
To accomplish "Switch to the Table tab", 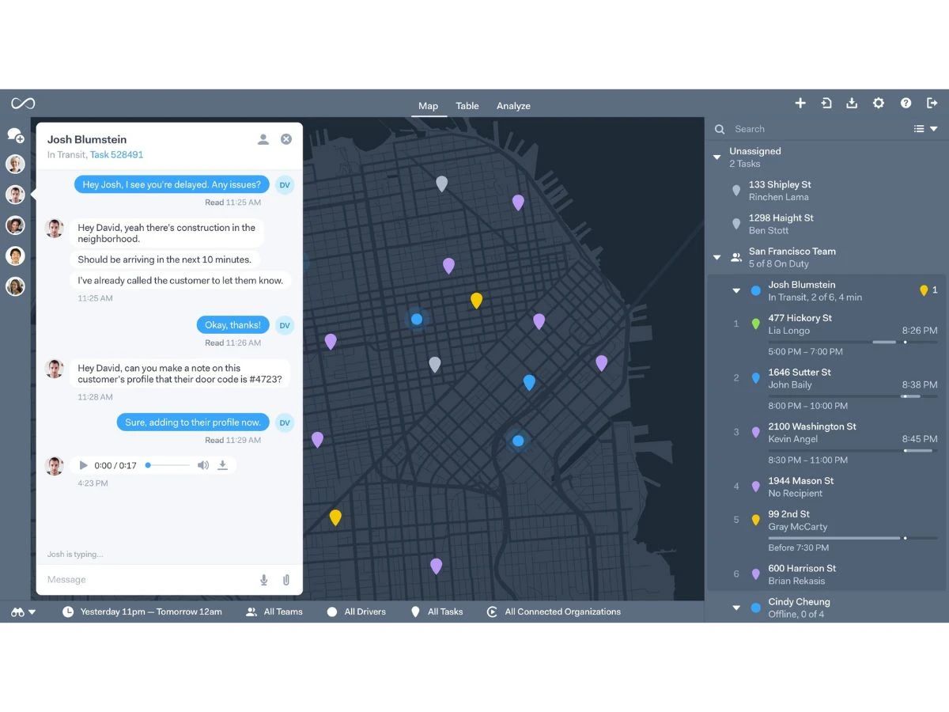I will coord(467,106).
